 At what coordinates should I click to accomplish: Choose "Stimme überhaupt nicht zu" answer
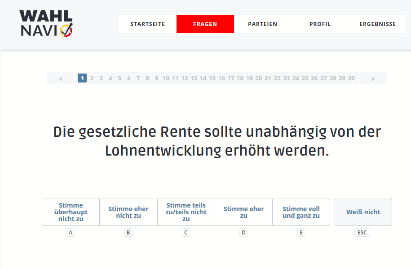click(71, 212)
